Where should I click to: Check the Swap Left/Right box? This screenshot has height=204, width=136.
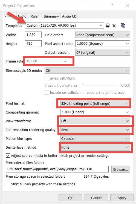(x=47, y=78)
